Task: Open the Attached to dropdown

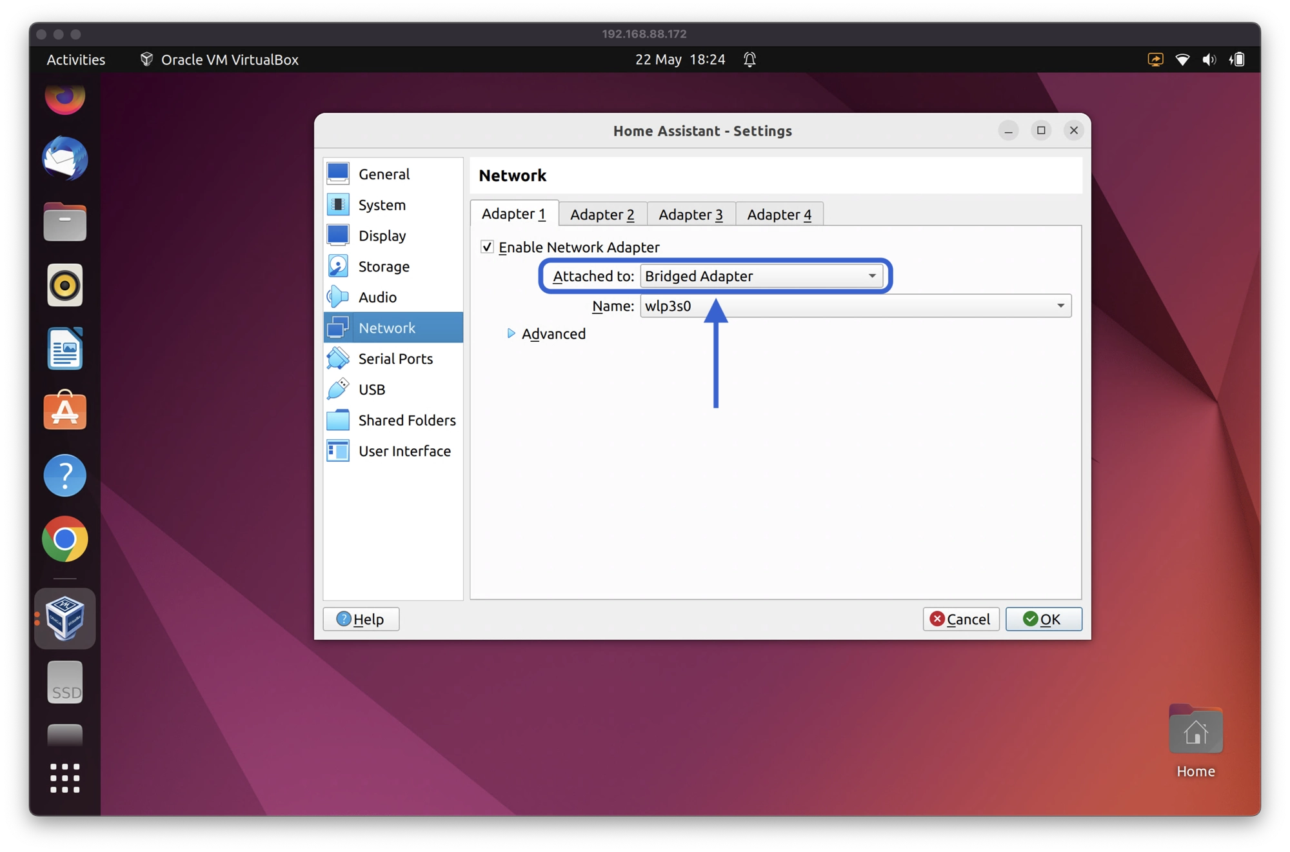Action: pyautogui.click(x=761, y=276)
